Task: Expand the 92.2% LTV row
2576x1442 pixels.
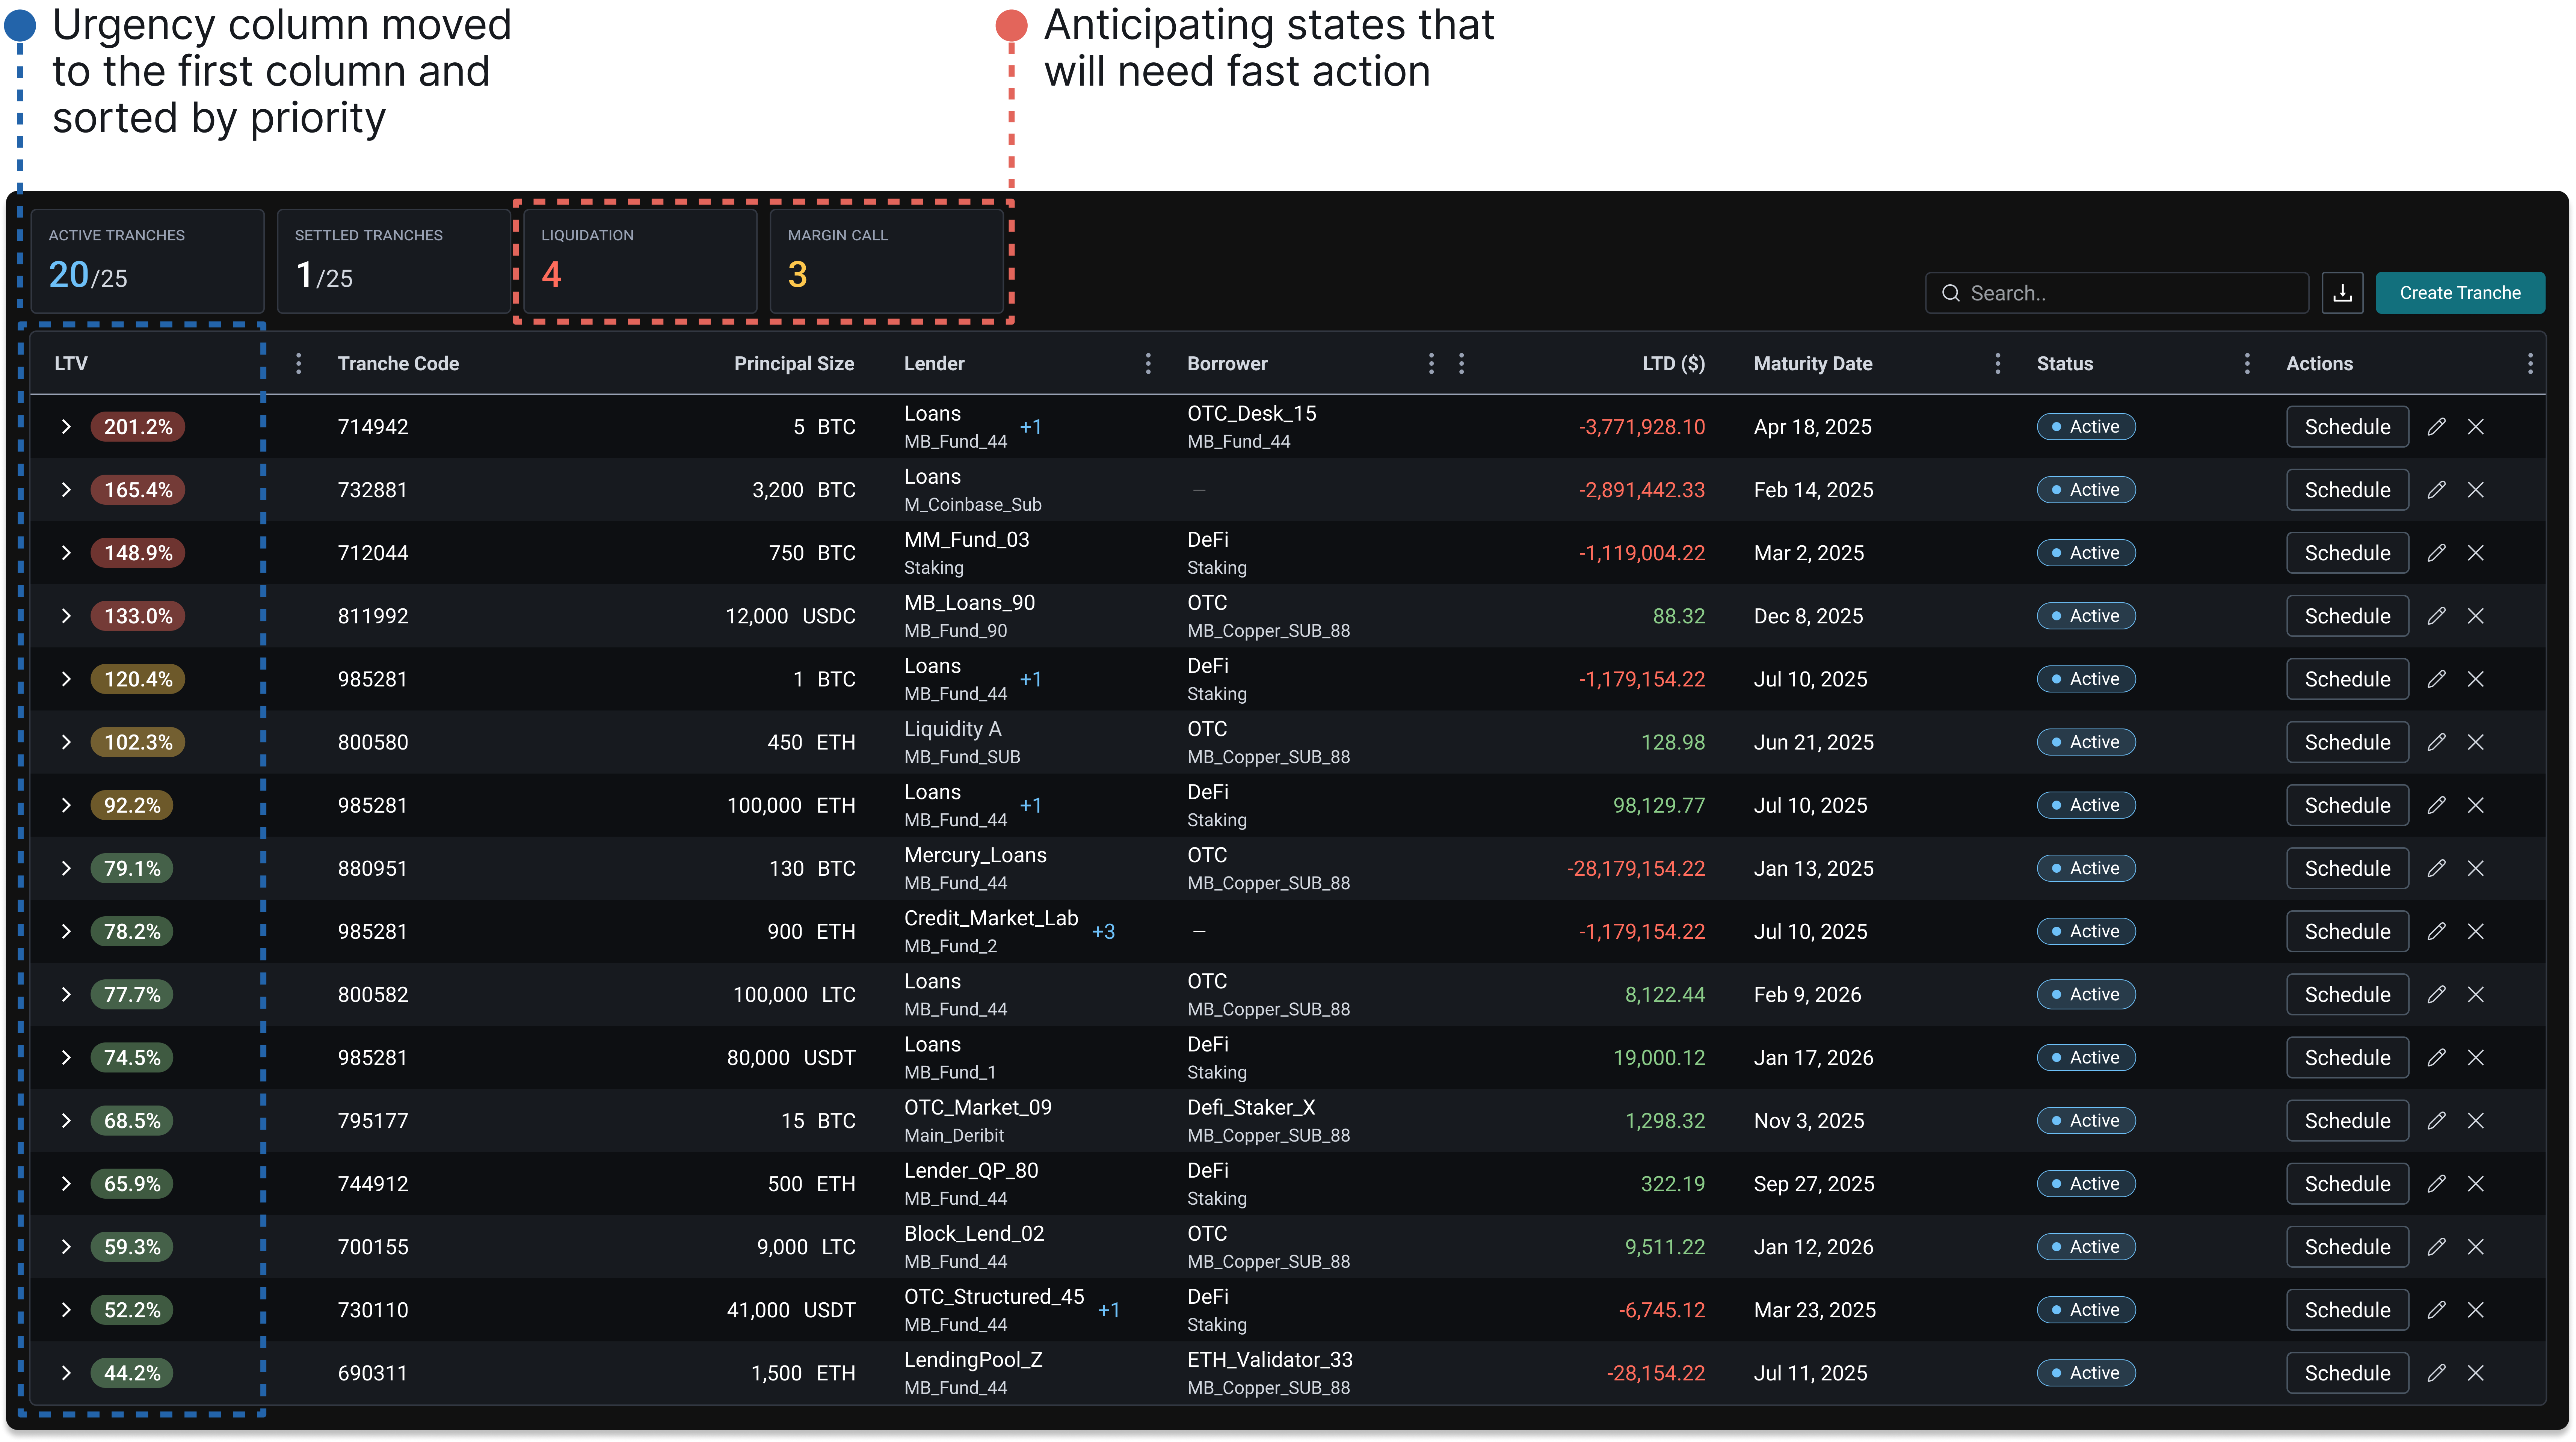Action: pyautogui.click(x=66, y=805)
